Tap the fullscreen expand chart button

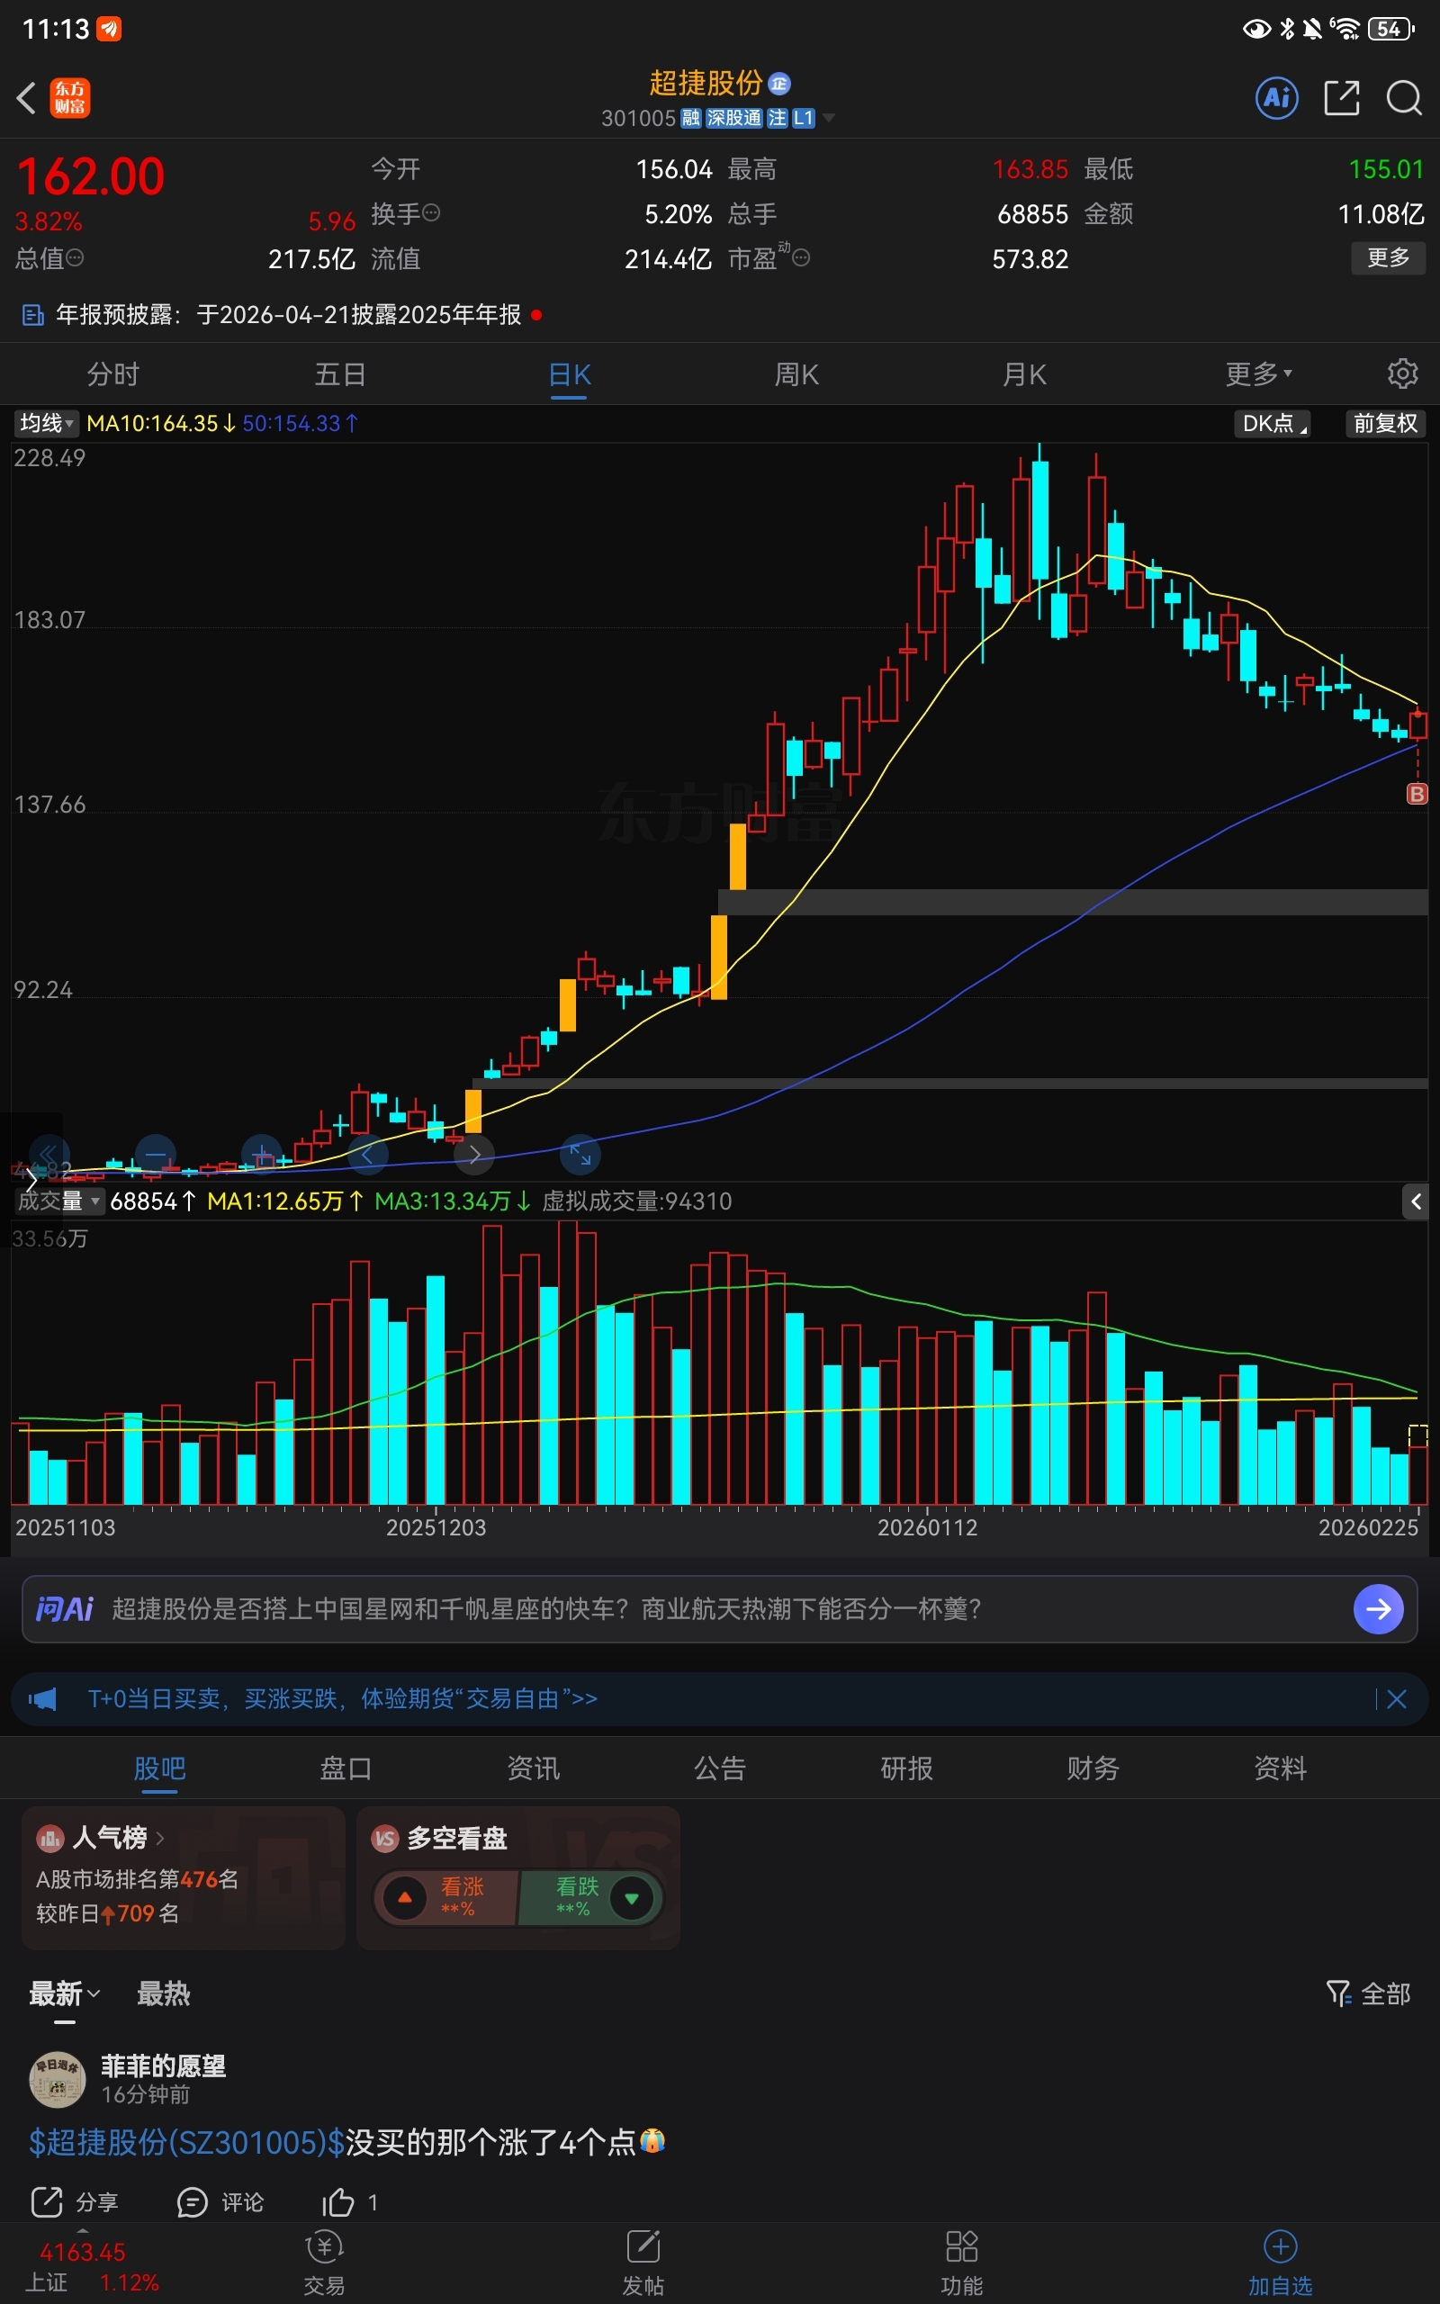[580, 1154]
